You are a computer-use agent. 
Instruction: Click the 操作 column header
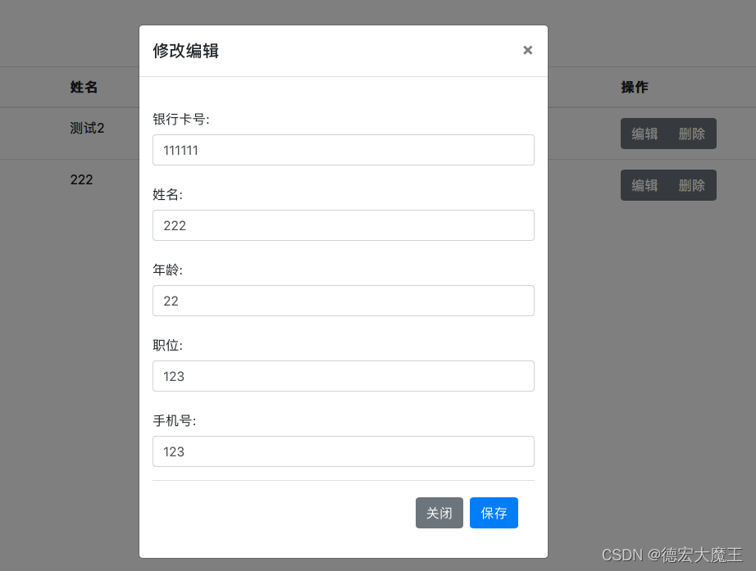click(635, 87)
